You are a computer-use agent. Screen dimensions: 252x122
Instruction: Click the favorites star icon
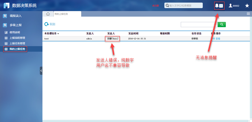247,6
